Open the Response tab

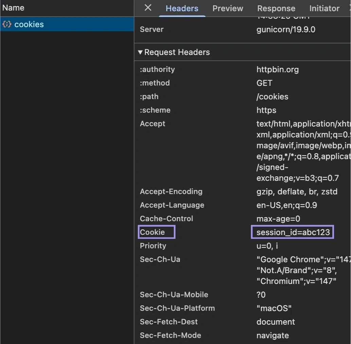276,8
